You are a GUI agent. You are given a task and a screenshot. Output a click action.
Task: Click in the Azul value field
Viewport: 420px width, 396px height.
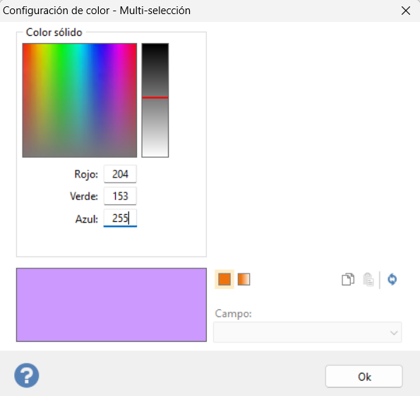click(120, 218)
